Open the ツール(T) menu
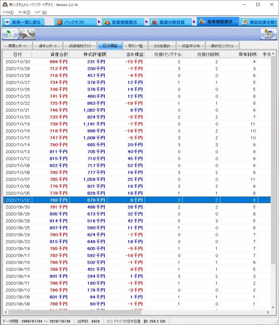 click(x=24, y=12)
